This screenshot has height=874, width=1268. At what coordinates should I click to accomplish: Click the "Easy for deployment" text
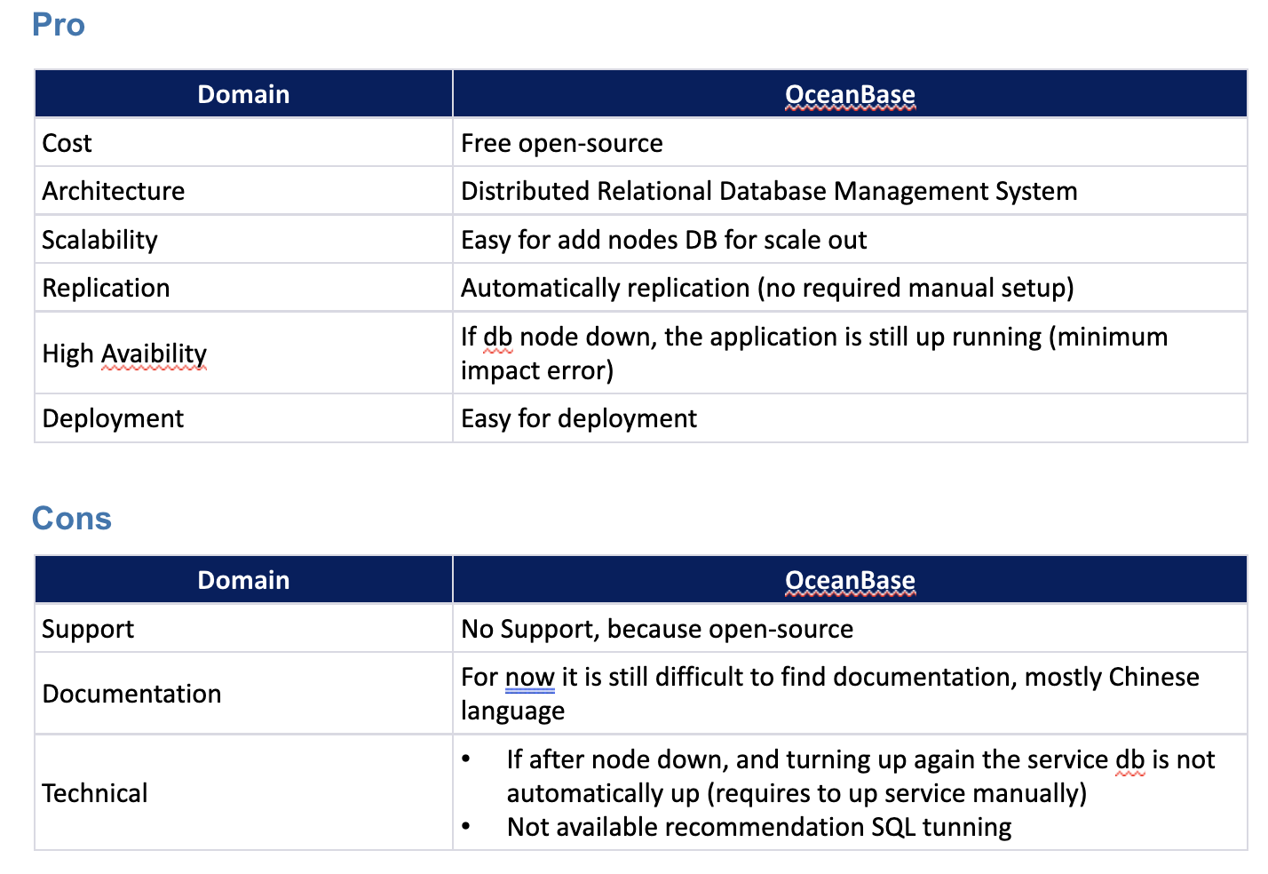tap(577, 417)
